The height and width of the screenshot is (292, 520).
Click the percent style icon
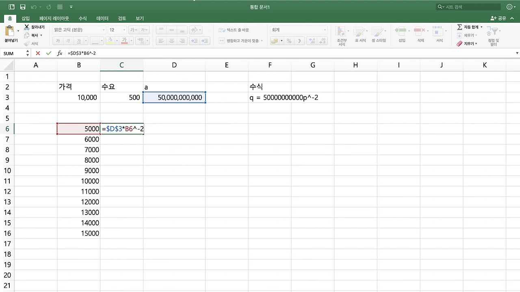pos(289,41)
